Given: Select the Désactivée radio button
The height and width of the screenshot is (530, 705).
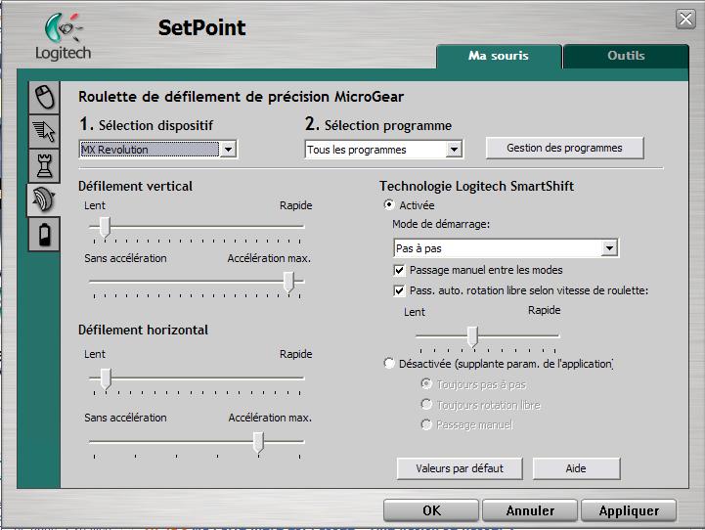Looking at the screenshot, I should pyautogui.click(x=389, y=363).
